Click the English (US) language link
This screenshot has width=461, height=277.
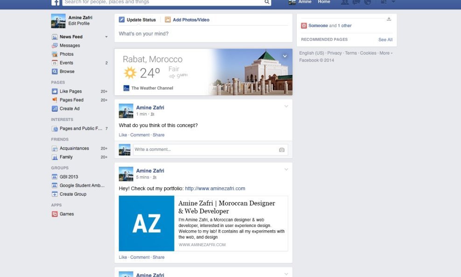311,53
